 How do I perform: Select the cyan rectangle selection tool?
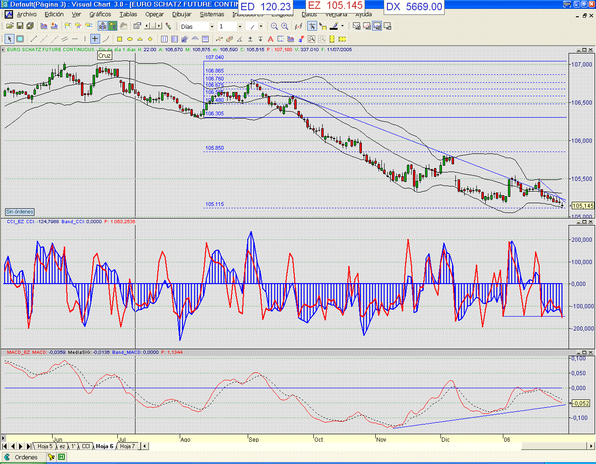[x=20, y=39]
